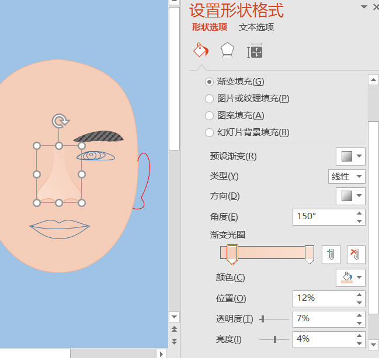Open the 方向 direction dropdown
The width and height of the screenshot is (379, 358).
pos(350,196)
